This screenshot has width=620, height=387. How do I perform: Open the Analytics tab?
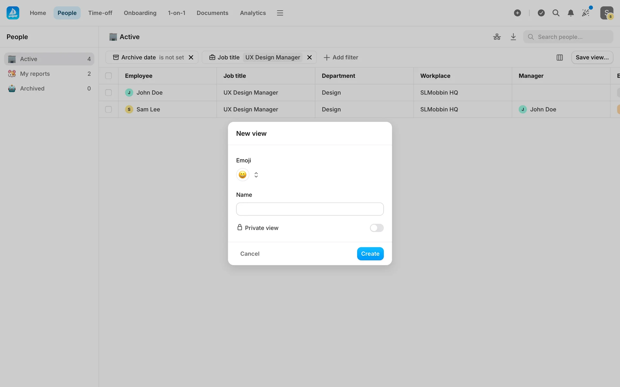pyautogui.click(x=253, y=13)
